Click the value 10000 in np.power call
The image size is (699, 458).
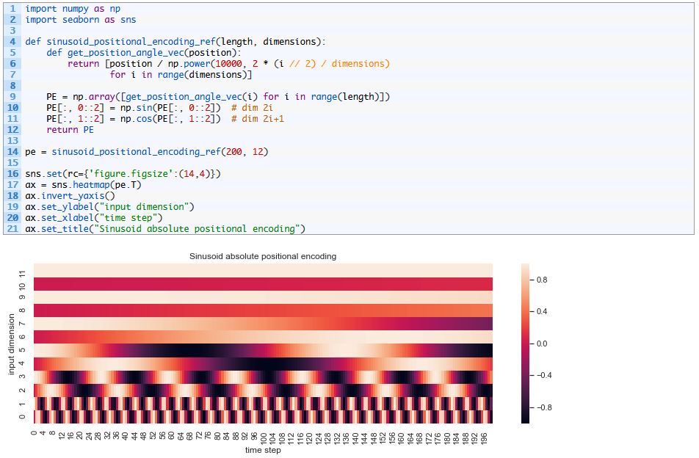pyautogui.click(x=228, y=63)
